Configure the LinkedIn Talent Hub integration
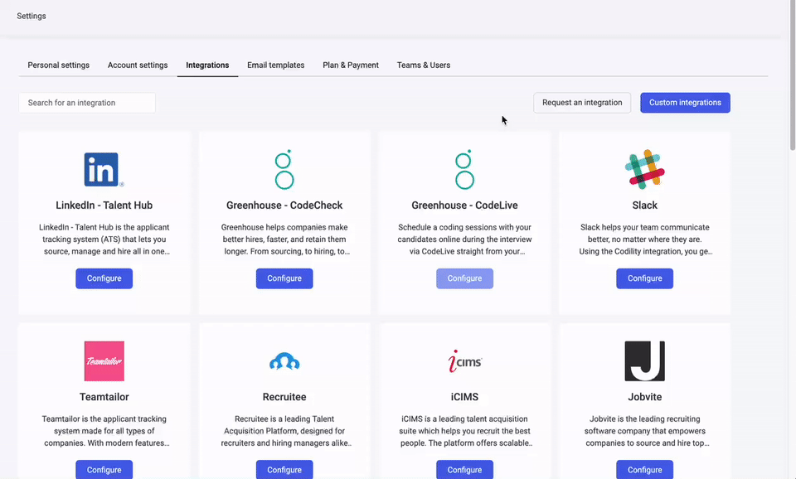 tap(103, 278)
